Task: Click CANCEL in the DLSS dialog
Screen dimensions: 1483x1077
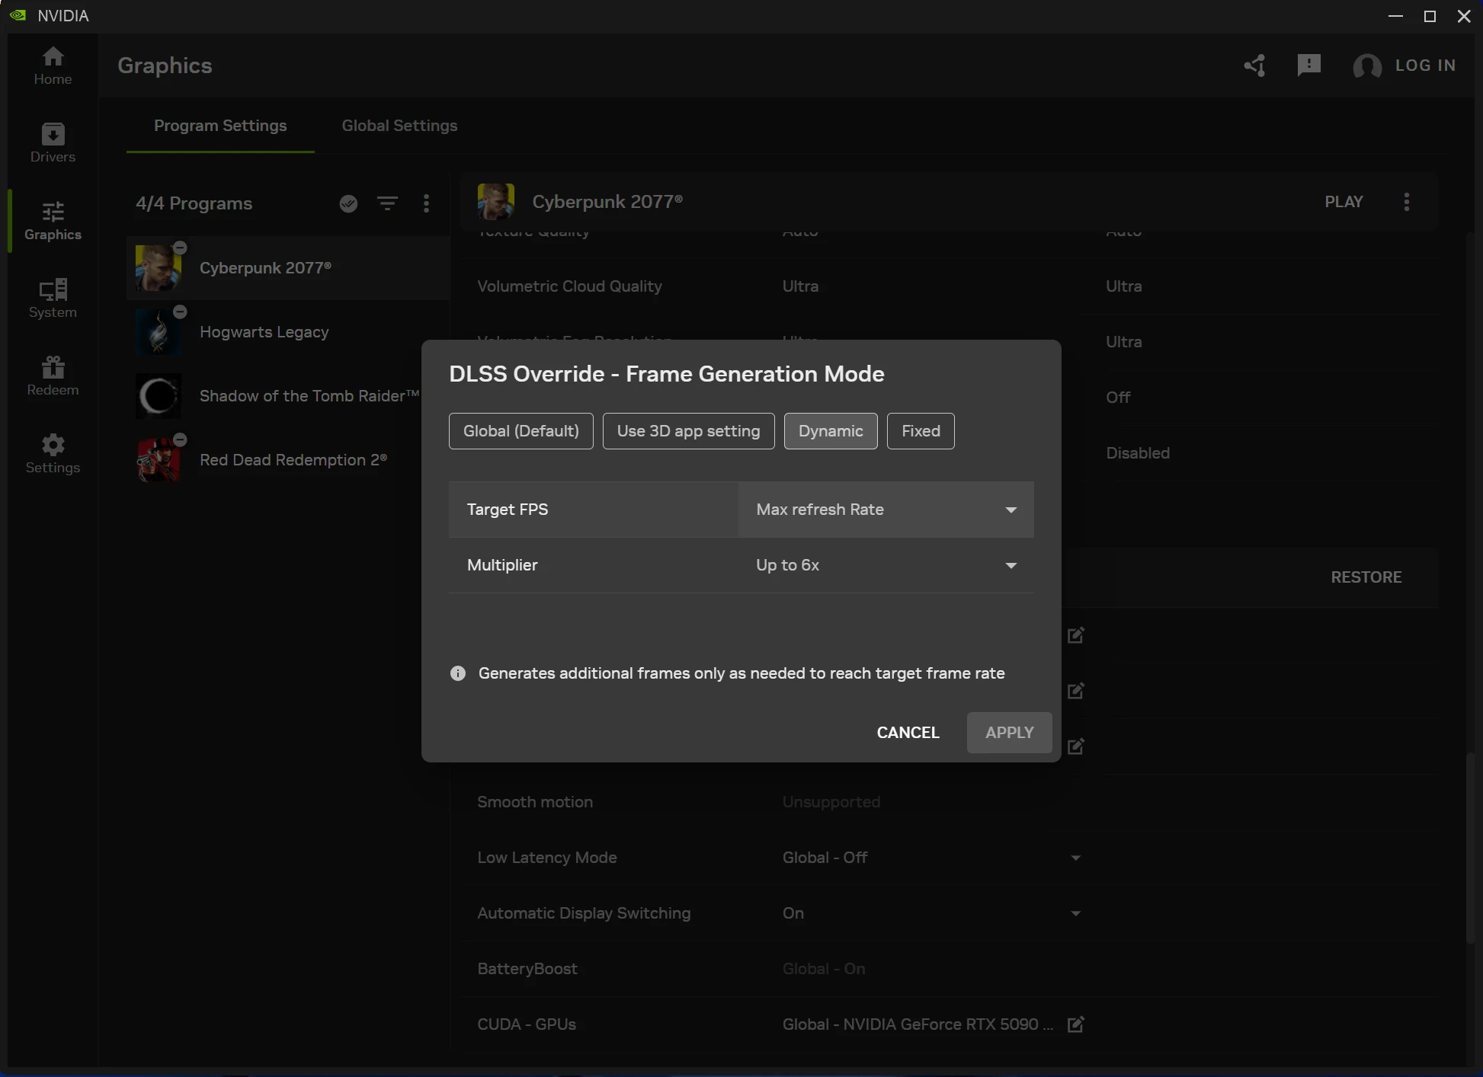Action: click(908, 733)
